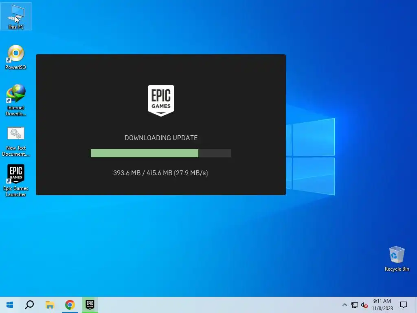
Task: Select the PowerISO desktop shortcut
Action: click(16, 57)
